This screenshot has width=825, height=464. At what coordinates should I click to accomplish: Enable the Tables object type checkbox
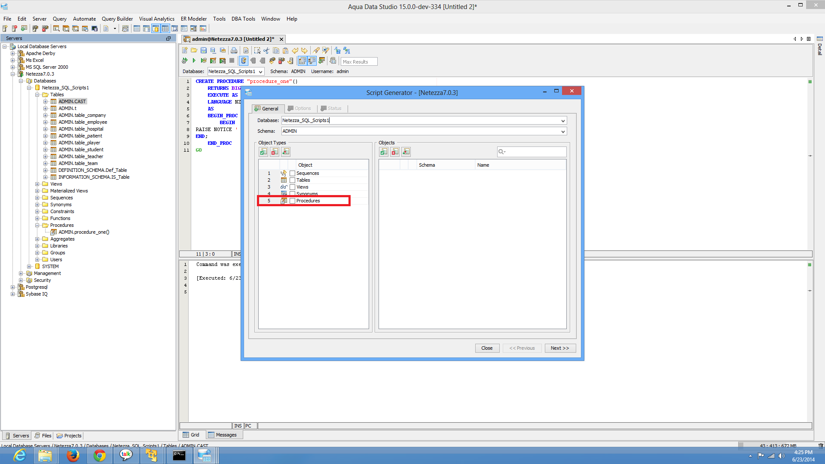pos(293,180)
